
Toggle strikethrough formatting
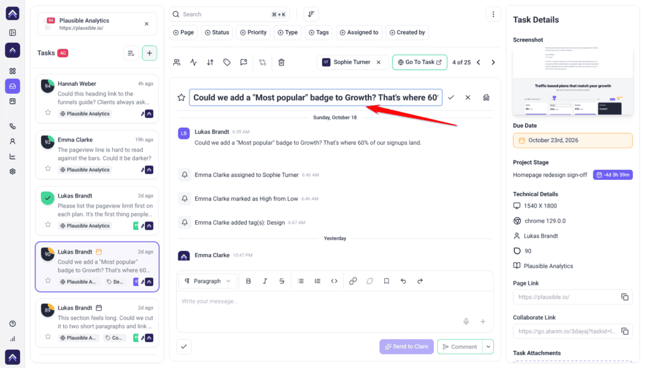(x=282, y=281)
